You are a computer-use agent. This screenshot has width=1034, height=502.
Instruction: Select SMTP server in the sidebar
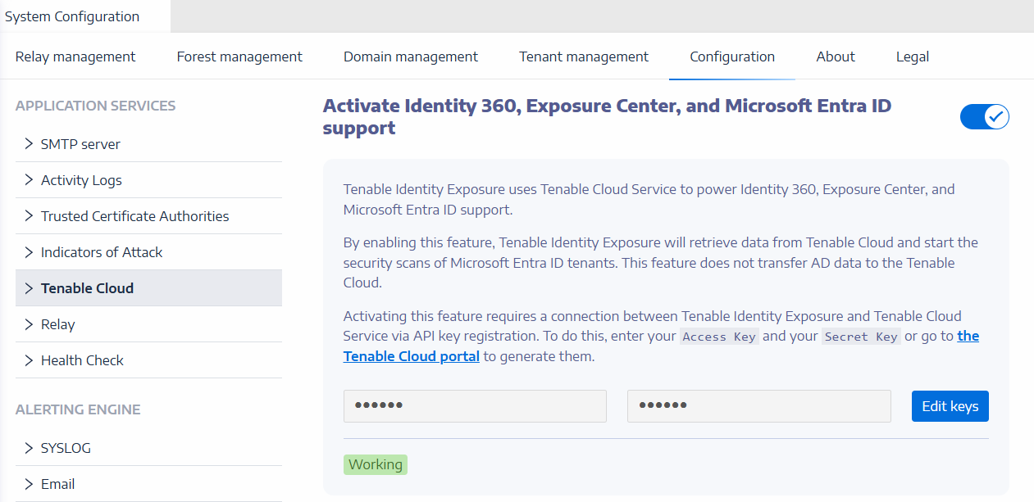[148, 144]
